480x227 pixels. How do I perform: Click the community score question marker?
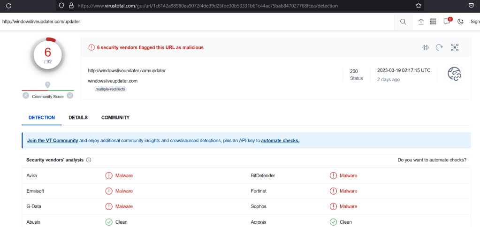click(x=47, y=84)
